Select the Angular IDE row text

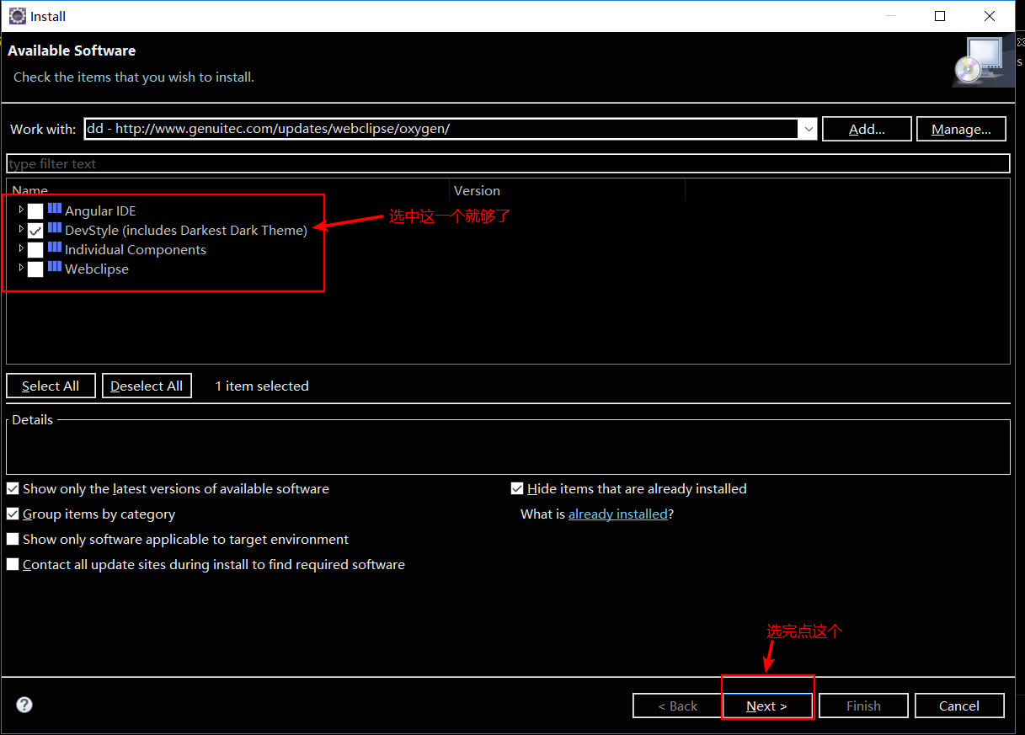coord(100,210)
